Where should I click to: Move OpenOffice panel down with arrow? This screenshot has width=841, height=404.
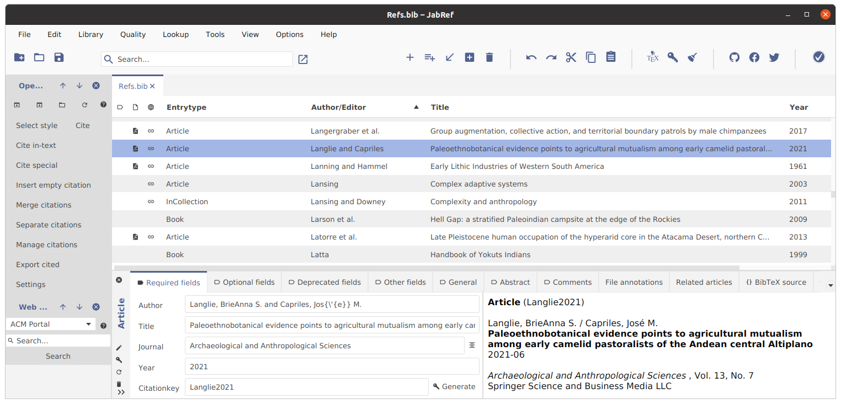79,86
